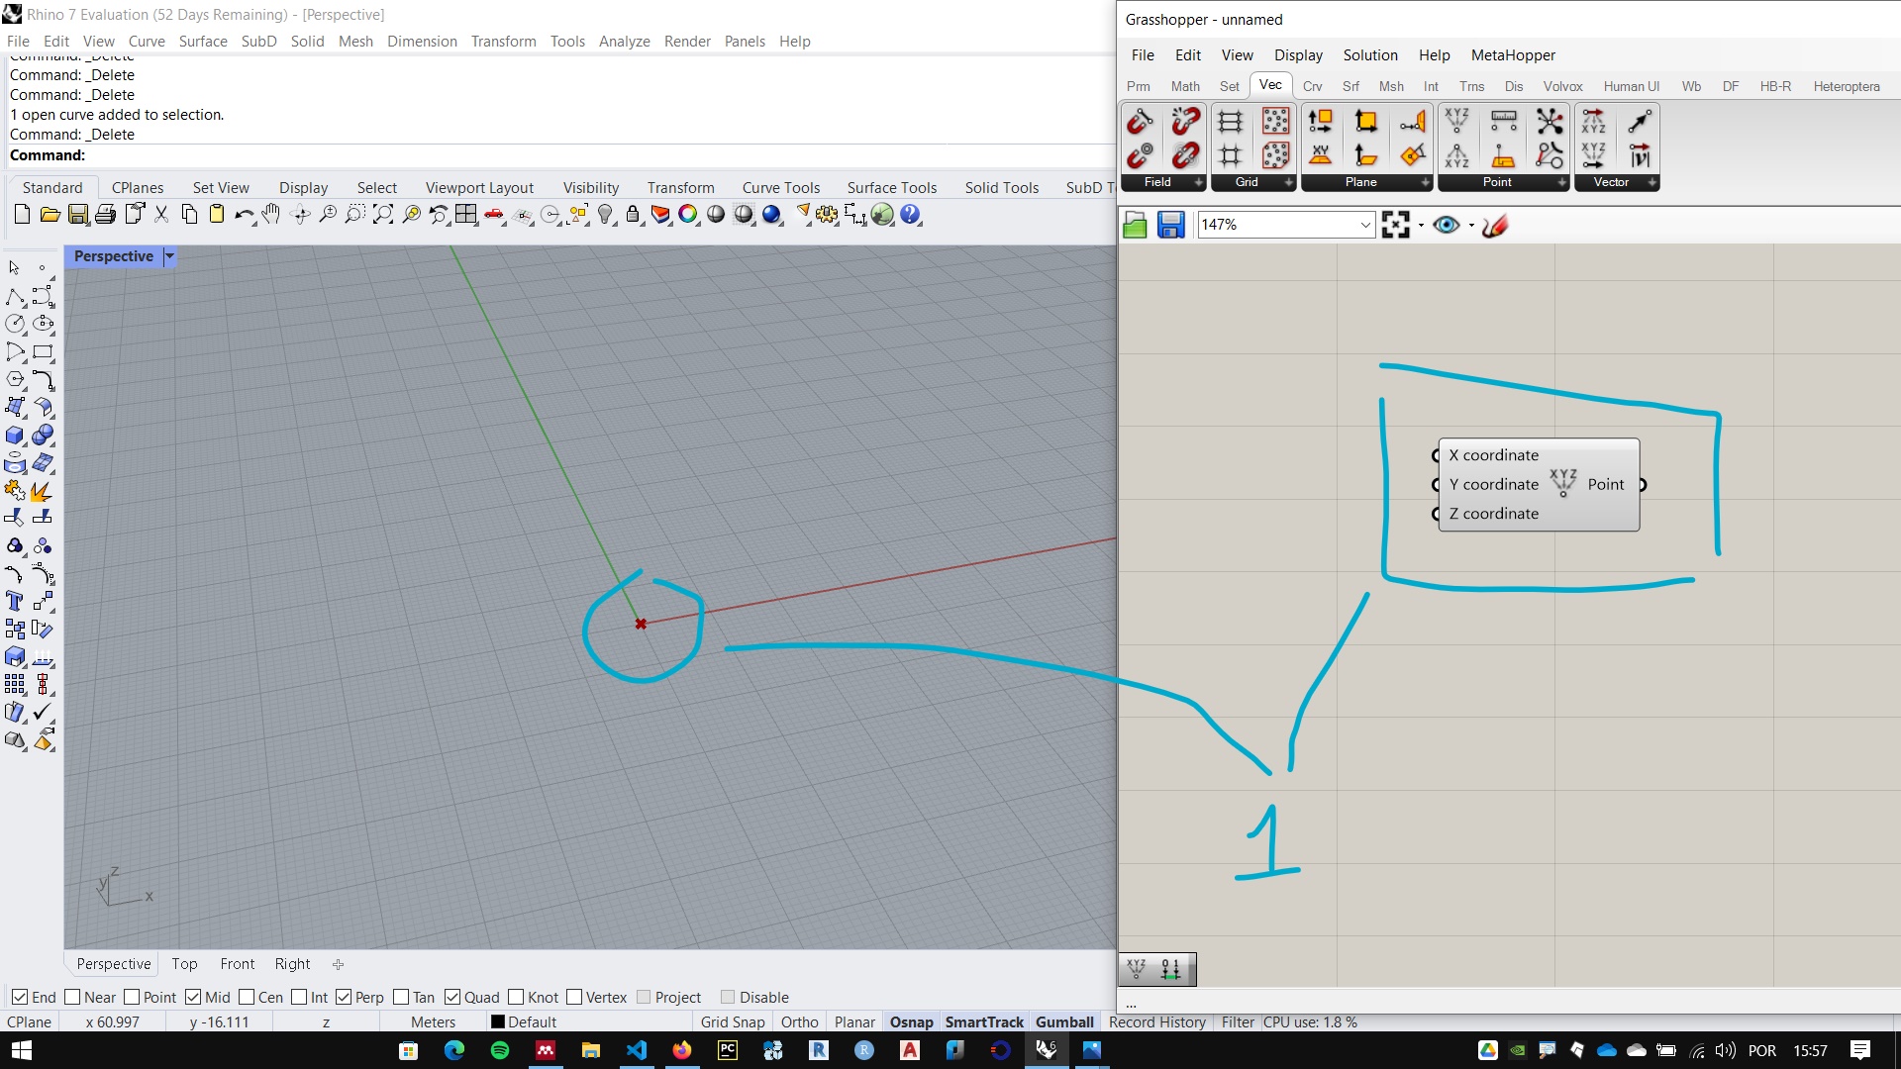Click the Default layer black color swatch

click(498, 1022)
